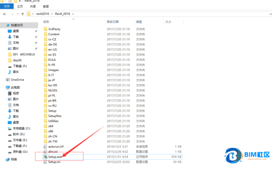
Task: Click the en-US folder icon
Action: click(x=45, y=49)
